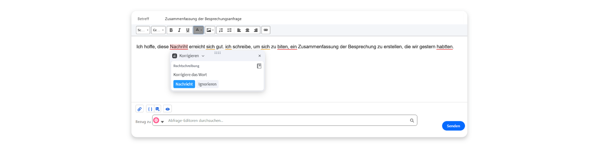Toggle underline formatting

pos(188,30)
